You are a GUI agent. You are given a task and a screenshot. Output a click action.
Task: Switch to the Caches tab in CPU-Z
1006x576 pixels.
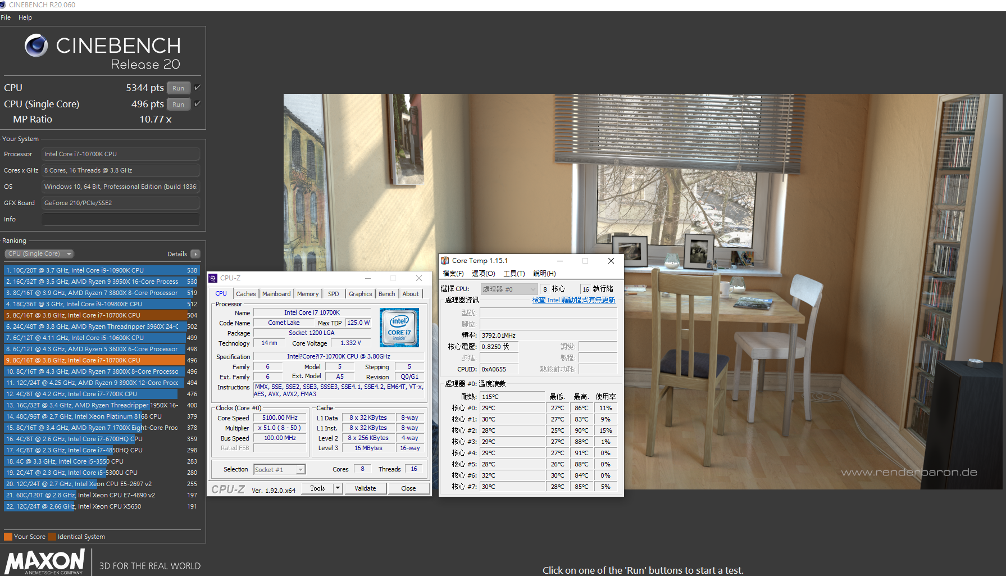pos(245,294)
